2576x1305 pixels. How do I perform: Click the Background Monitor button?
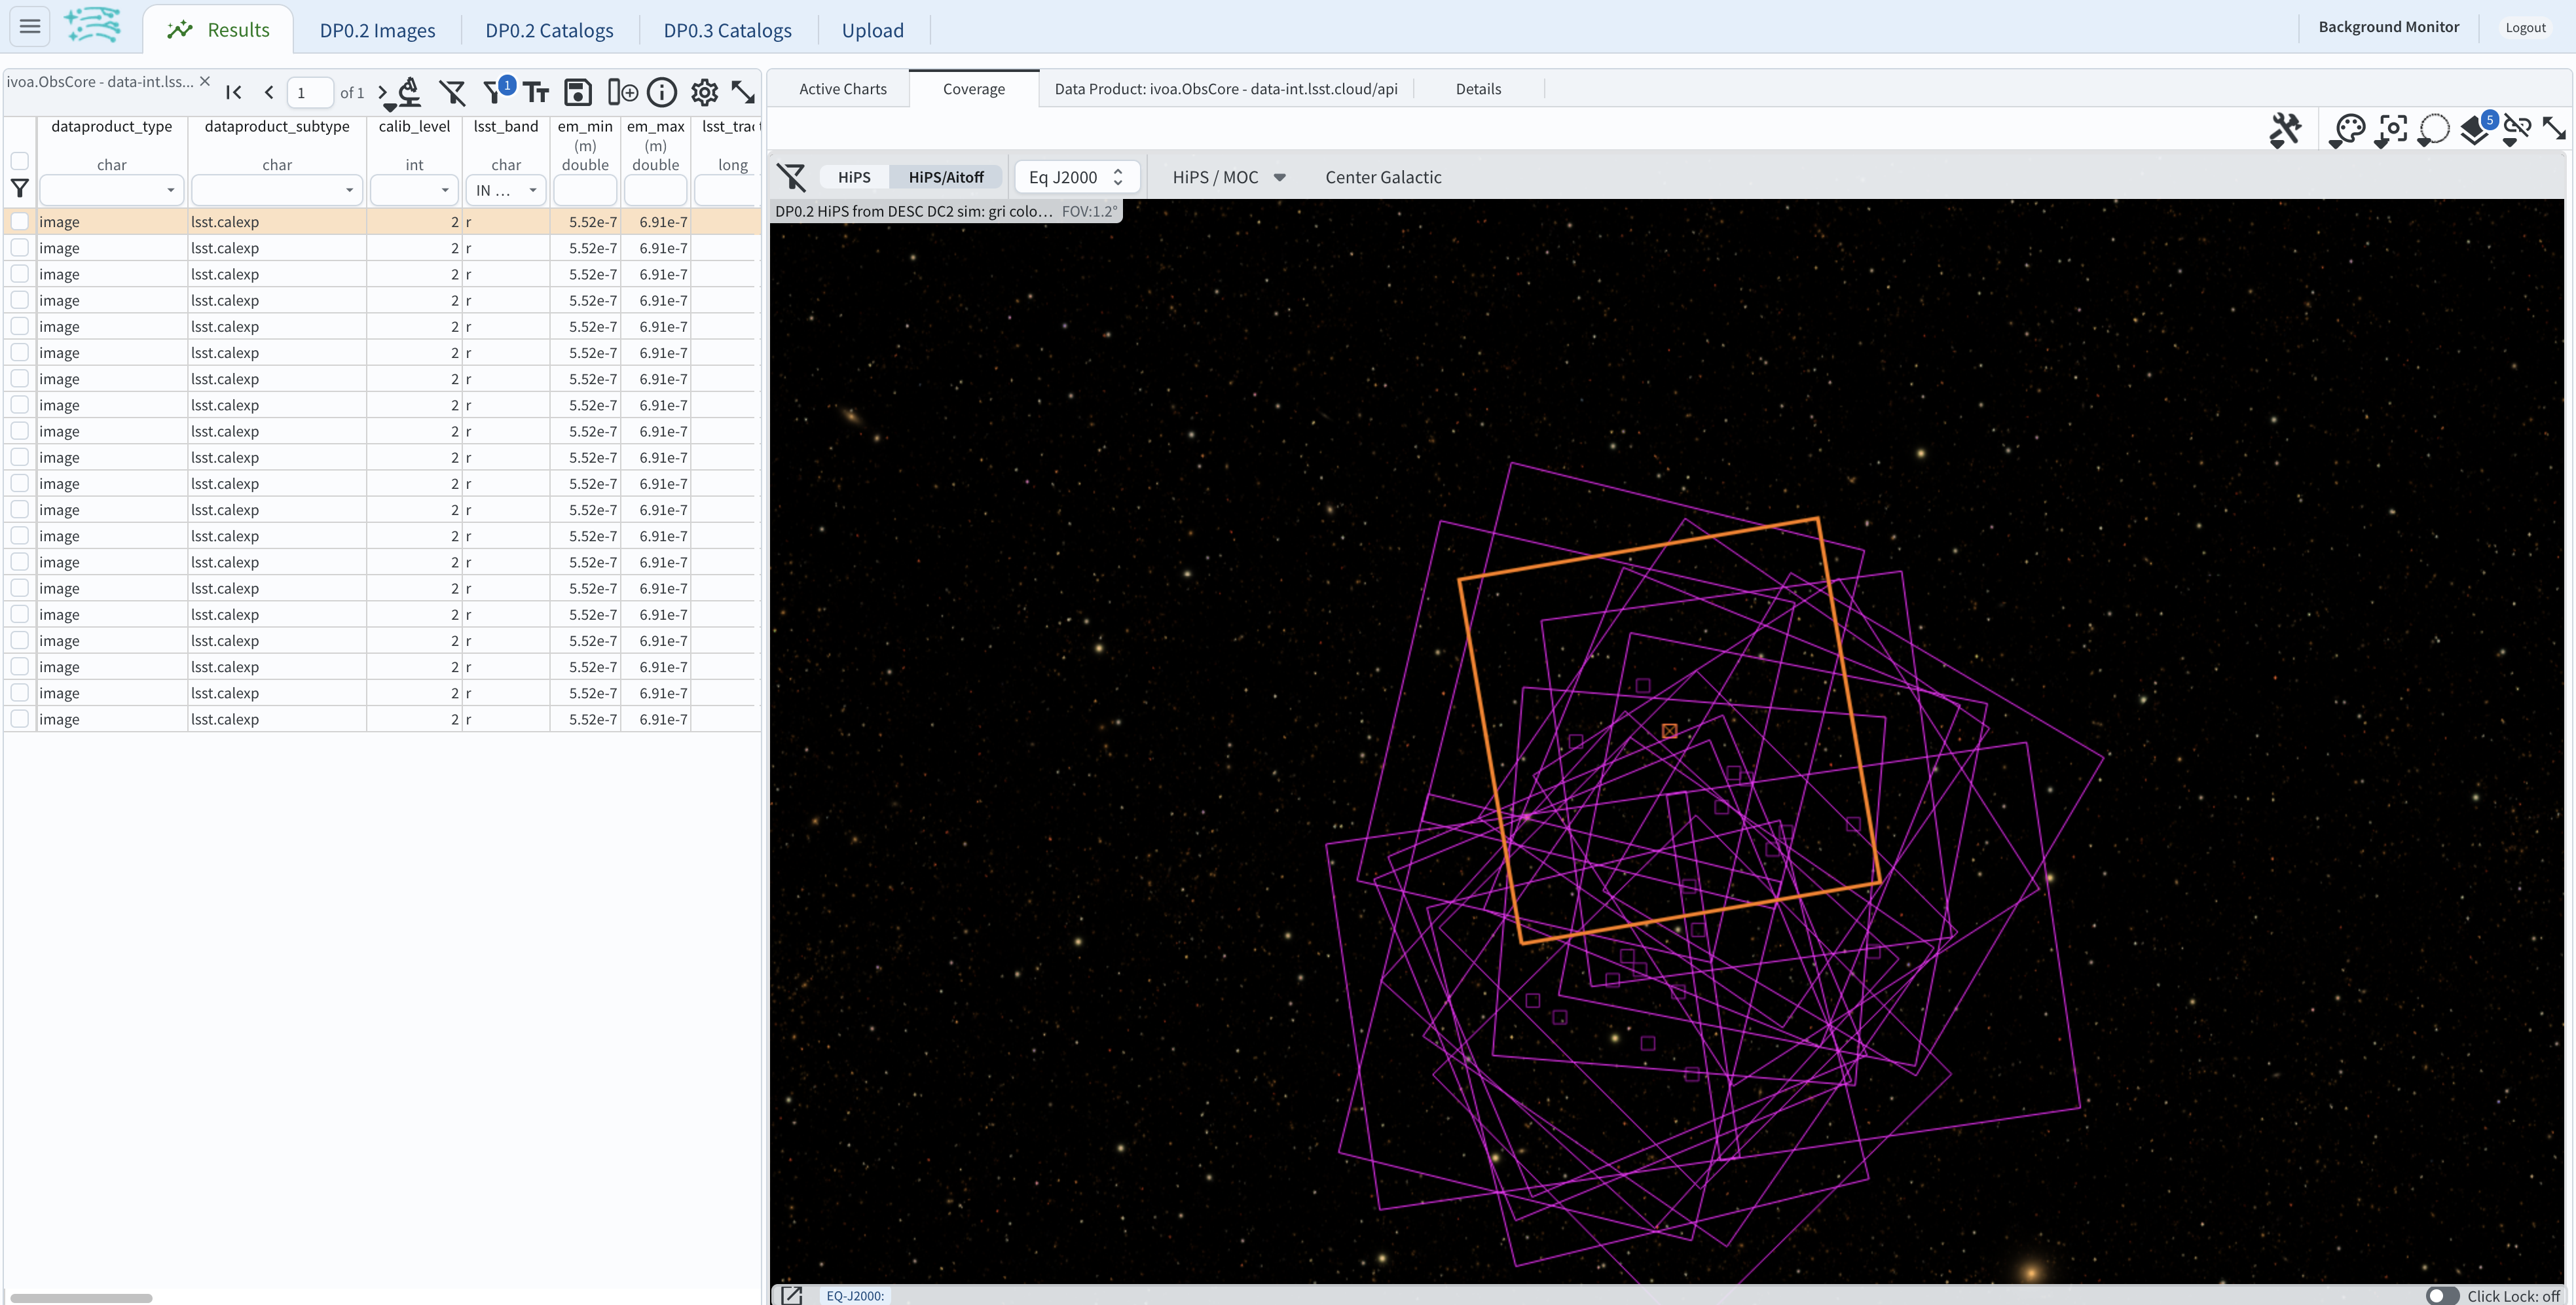pos(2389,26)
